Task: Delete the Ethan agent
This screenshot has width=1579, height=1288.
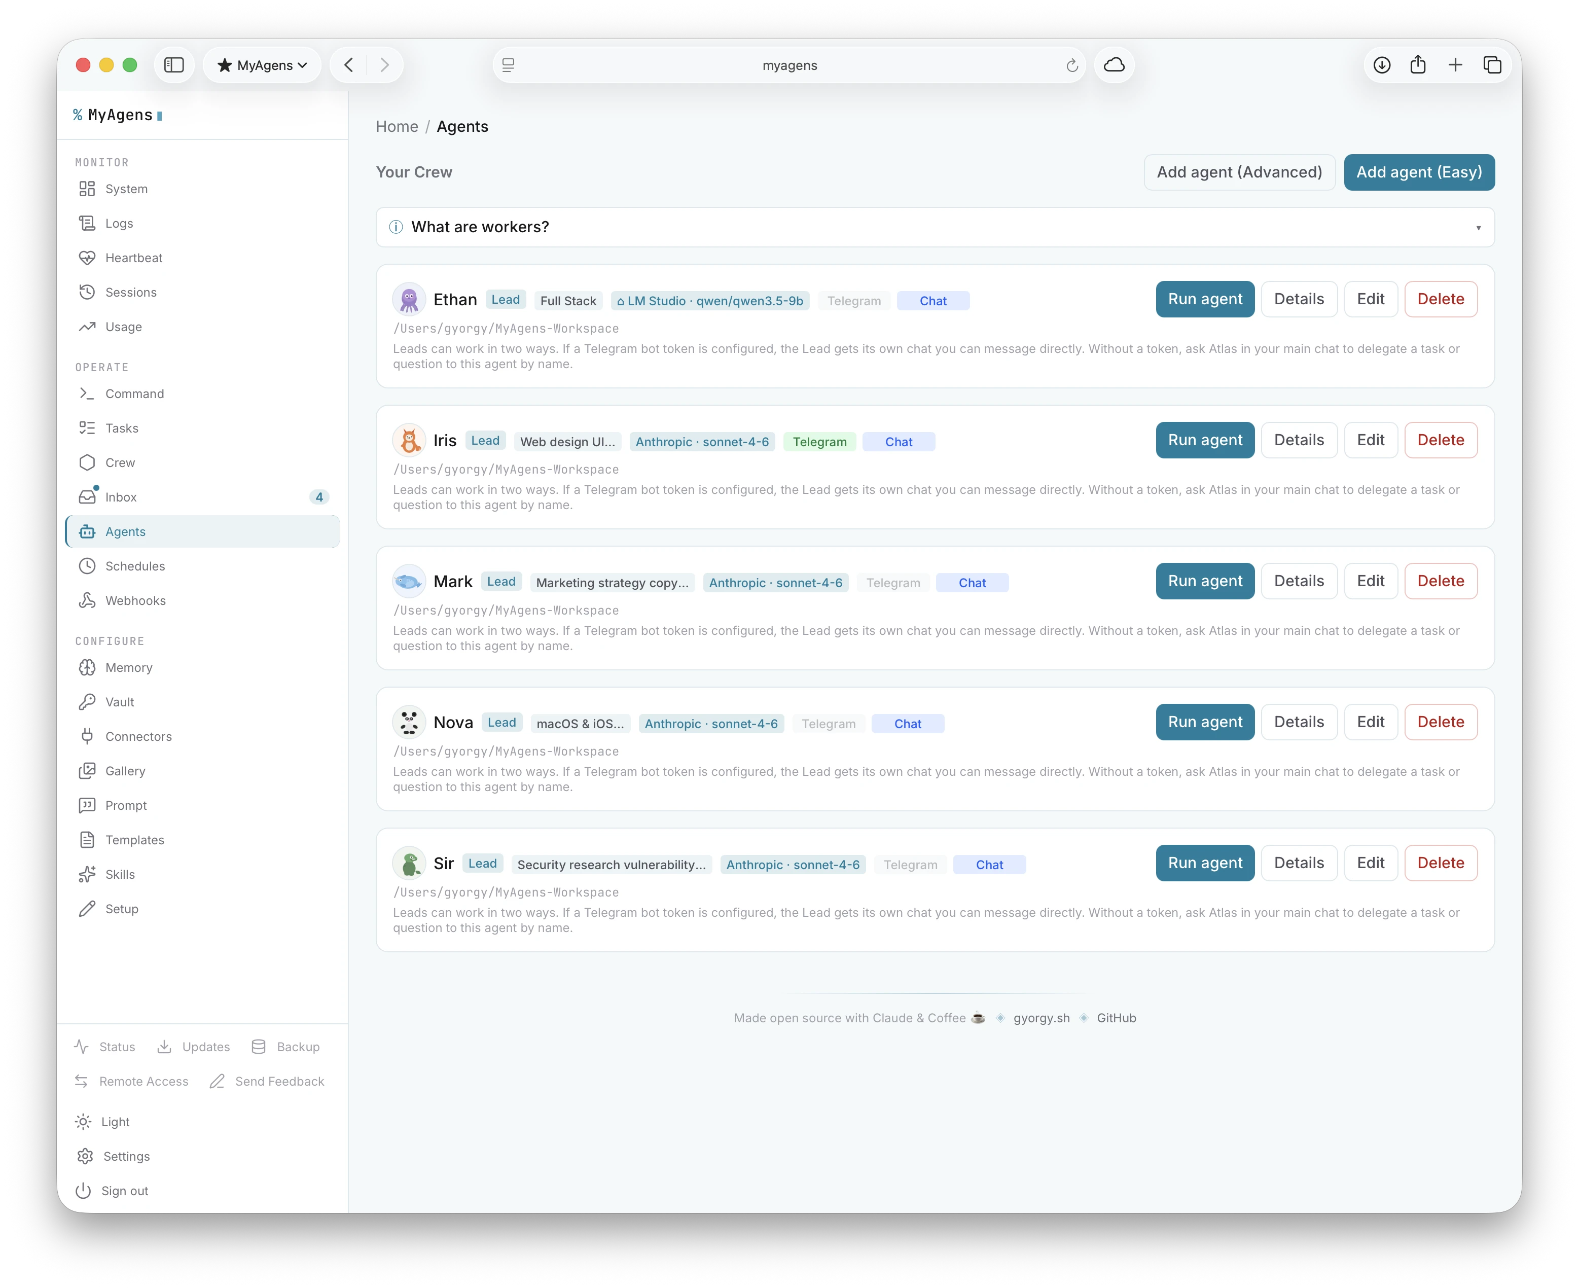Action: 1440,299
